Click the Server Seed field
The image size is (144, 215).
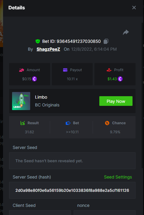click(x=72, y=161)
